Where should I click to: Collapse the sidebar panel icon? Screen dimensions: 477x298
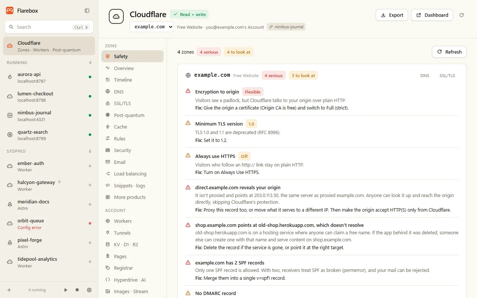pyautogui.click(x=87, y=11)
